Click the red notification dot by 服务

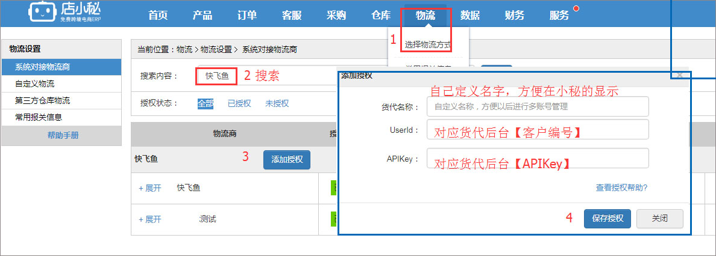[x=576, y=8]
